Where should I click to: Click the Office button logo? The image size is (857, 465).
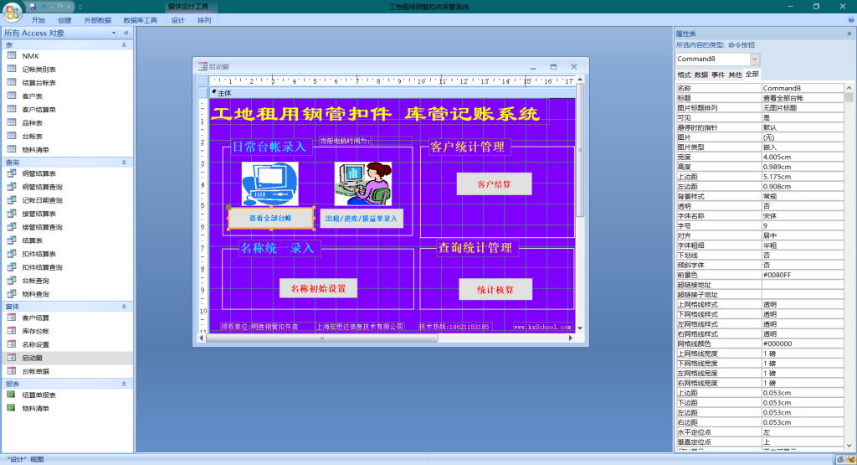[x=13, y=11]
